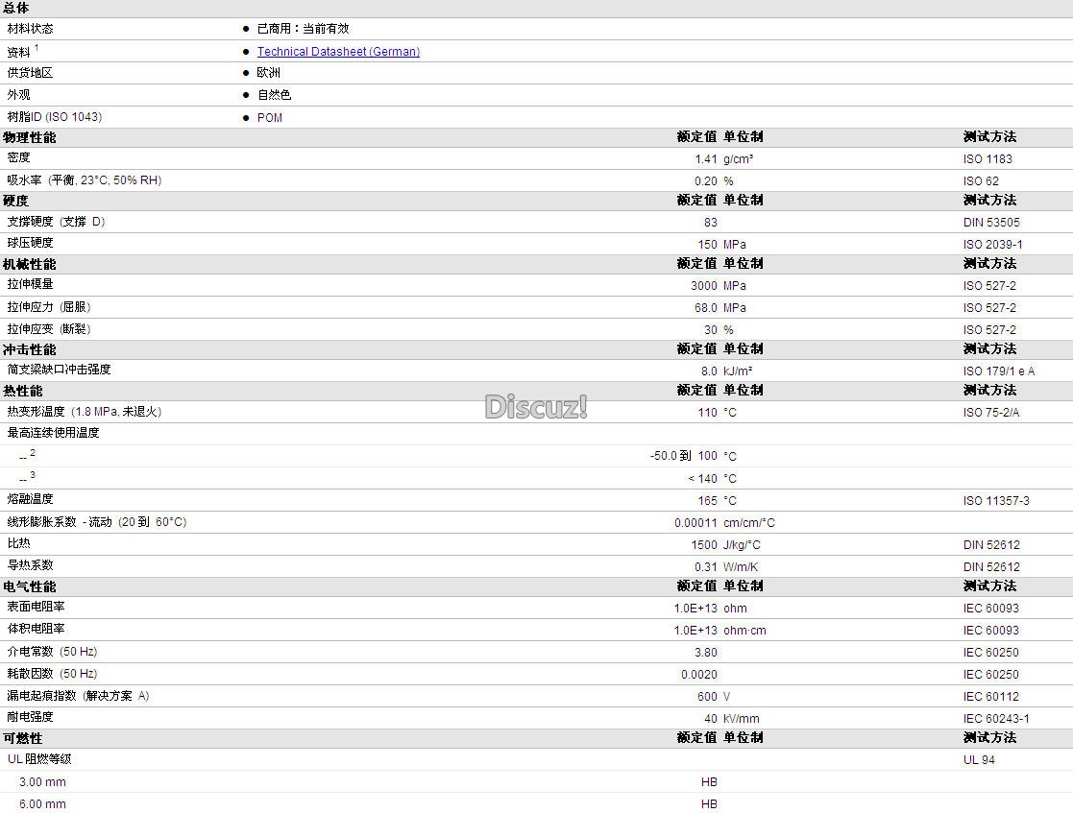The image size is (1073, 813).
Task: Click the 耐电强度 row label
Action: [x=30, y=717]
